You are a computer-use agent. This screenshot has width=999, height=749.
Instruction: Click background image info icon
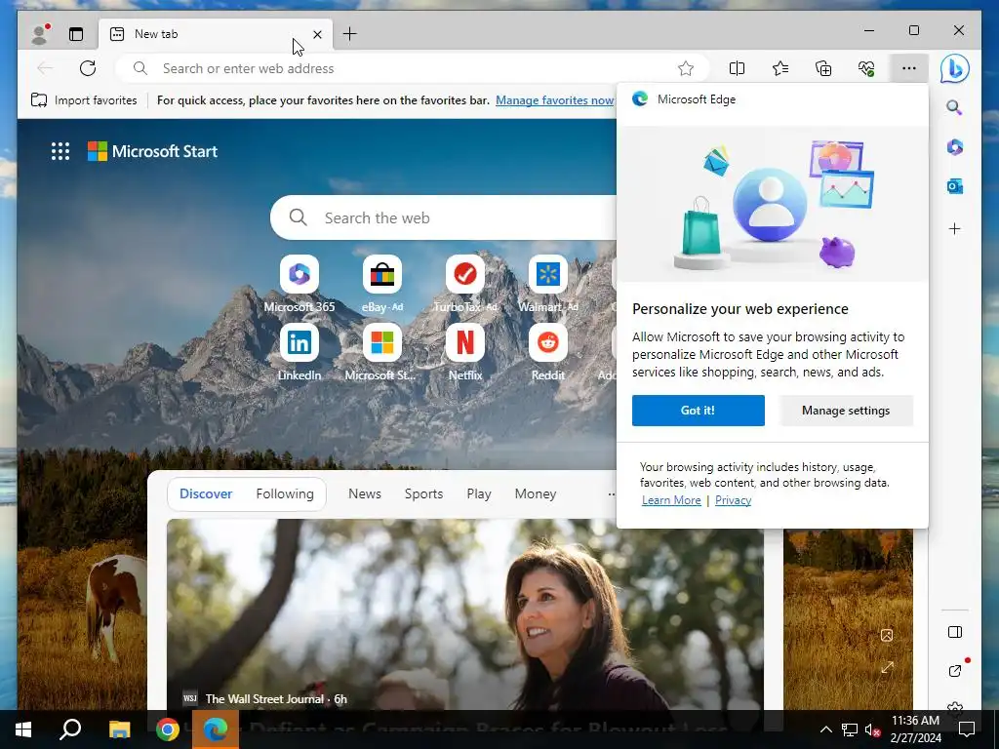(887, 635)
